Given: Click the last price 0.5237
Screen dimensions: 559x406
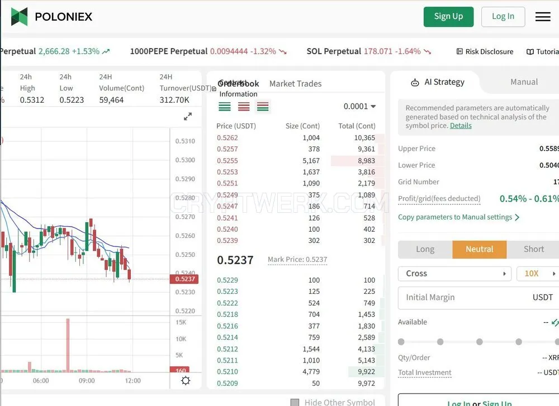Looking at the screenshot, I should [x=235, y=260].
